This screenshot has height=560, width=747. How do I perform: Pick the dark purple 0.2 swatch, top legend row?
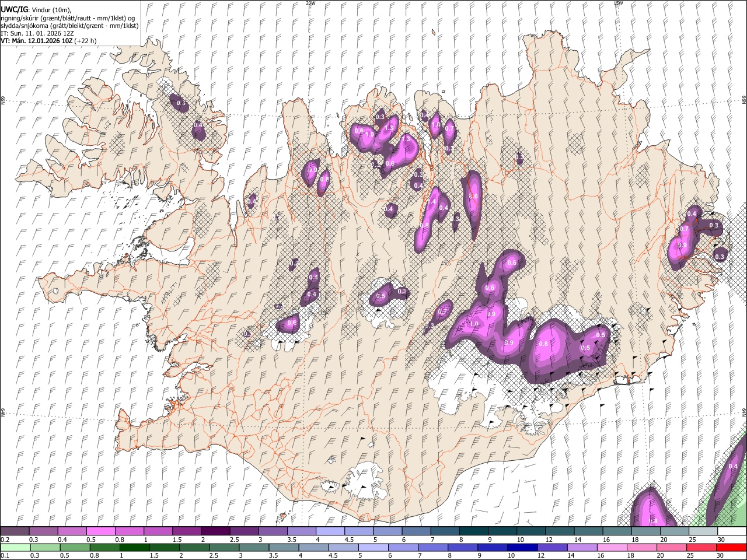[15, 531]
